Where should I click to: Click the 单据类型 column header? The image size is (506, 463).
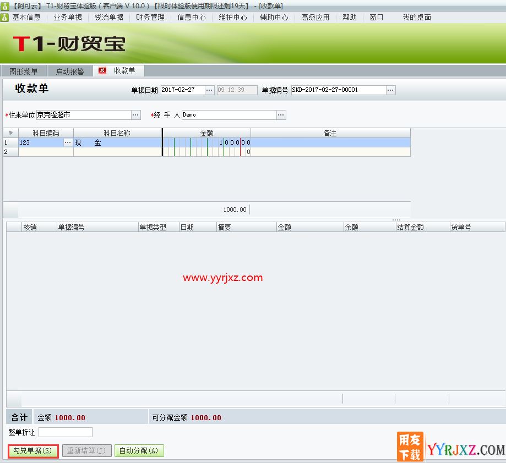click(159, 227)
